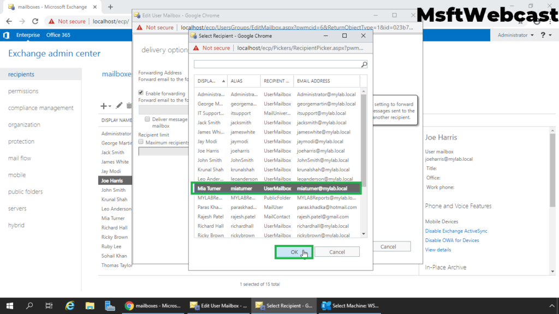
Task: Click the recipient search input field
Action: coord(277,64)
